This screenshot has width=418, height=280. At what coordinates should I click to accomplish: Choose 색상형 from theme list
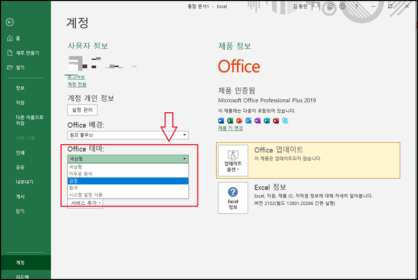point(128,167)
